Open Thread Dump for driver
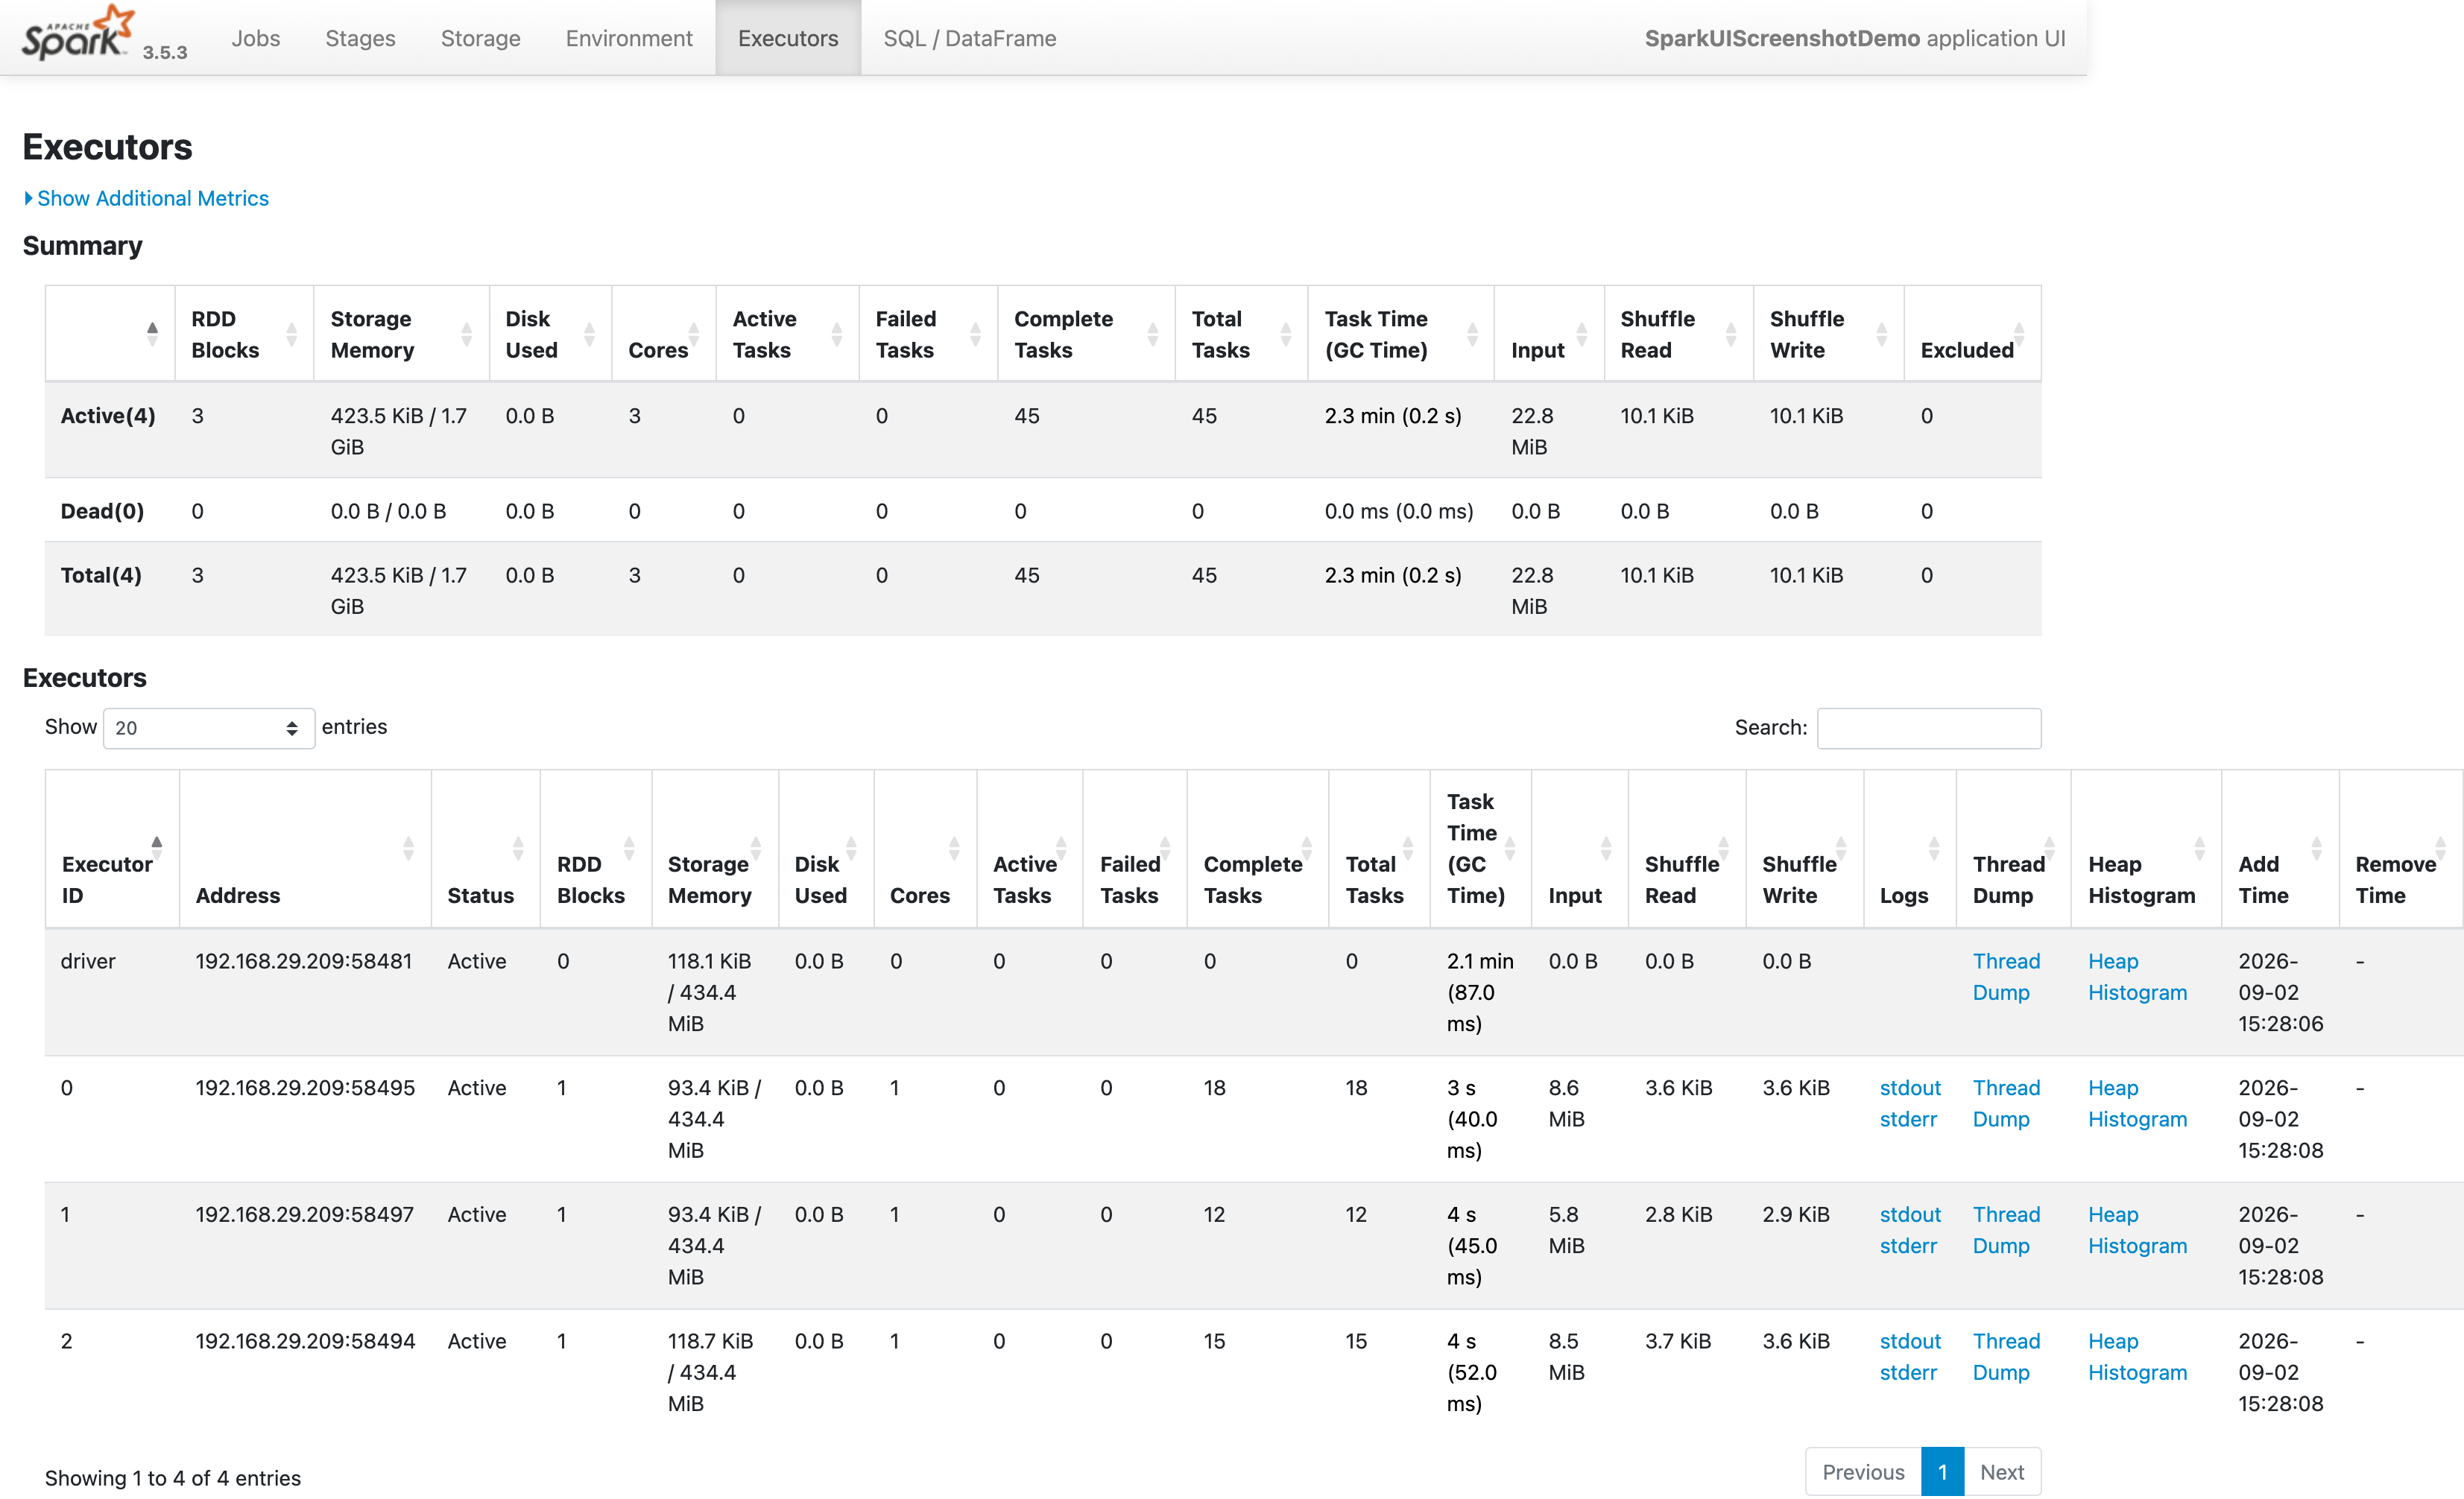This screenshot has width=2464, height=1499. click(2006, 976)
